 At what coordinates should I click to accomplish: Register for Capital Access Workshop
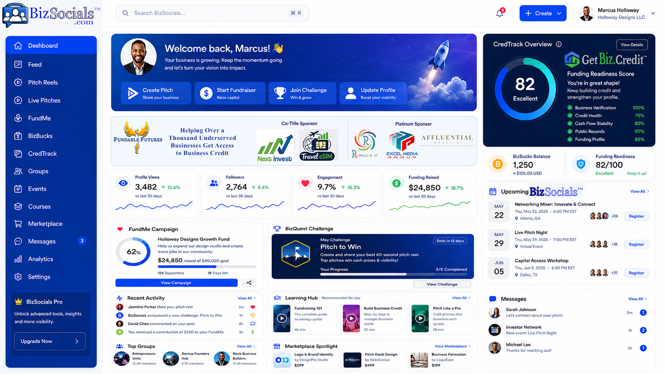636,273
